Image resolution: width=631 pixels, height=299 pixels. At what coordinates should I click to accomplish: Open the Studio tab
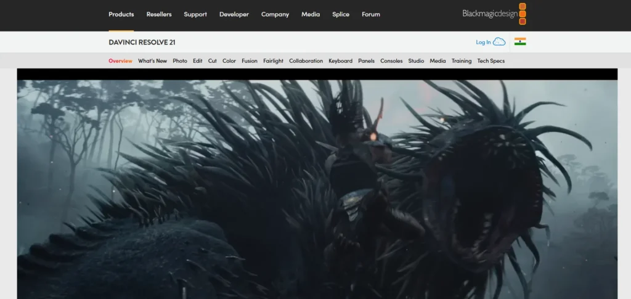pyautogui.click(x=416, y=61)
